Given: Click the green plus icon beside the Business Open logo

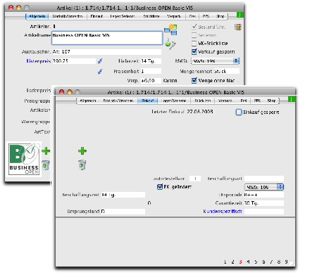Looking at the screenshot, I should click(46, 150).
